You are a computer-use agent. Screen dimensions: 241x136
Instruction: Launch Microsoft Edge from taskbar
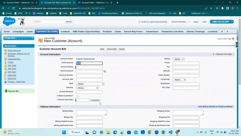tap(115, 132)
